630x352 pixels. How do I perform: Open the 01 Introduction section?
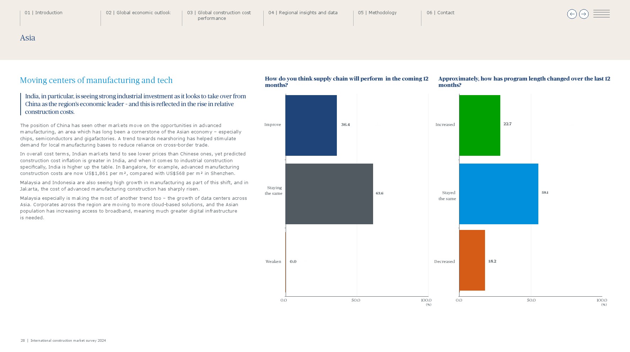tap(43, 13)
